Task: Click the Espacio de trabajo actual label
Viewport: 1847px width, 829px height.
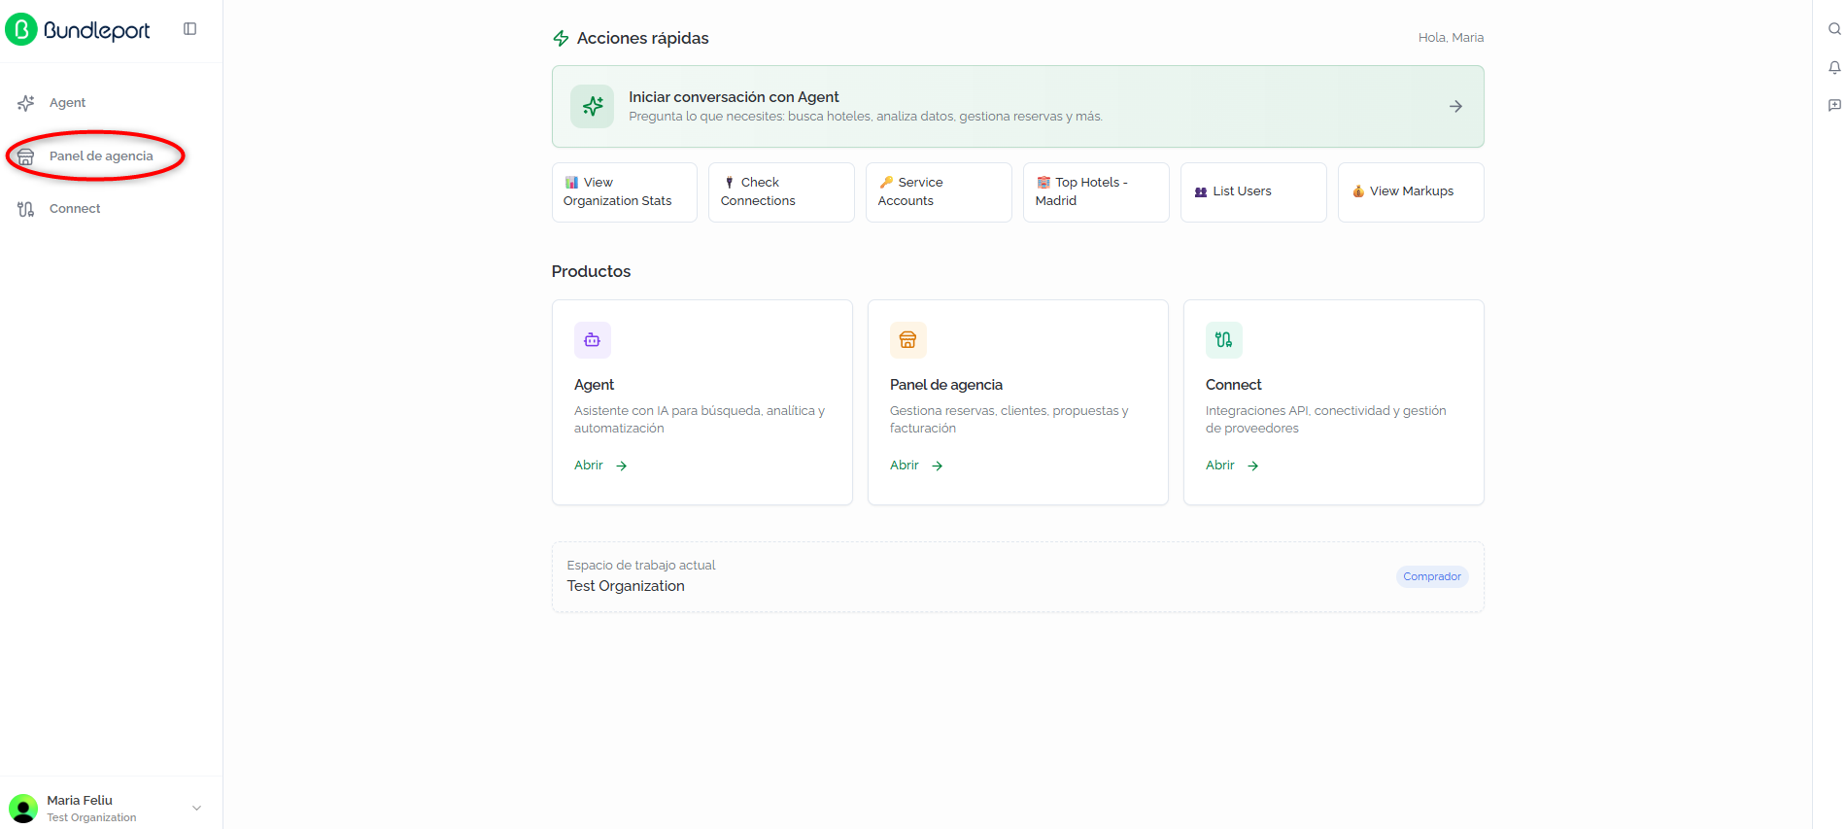Action: [641, 566]
